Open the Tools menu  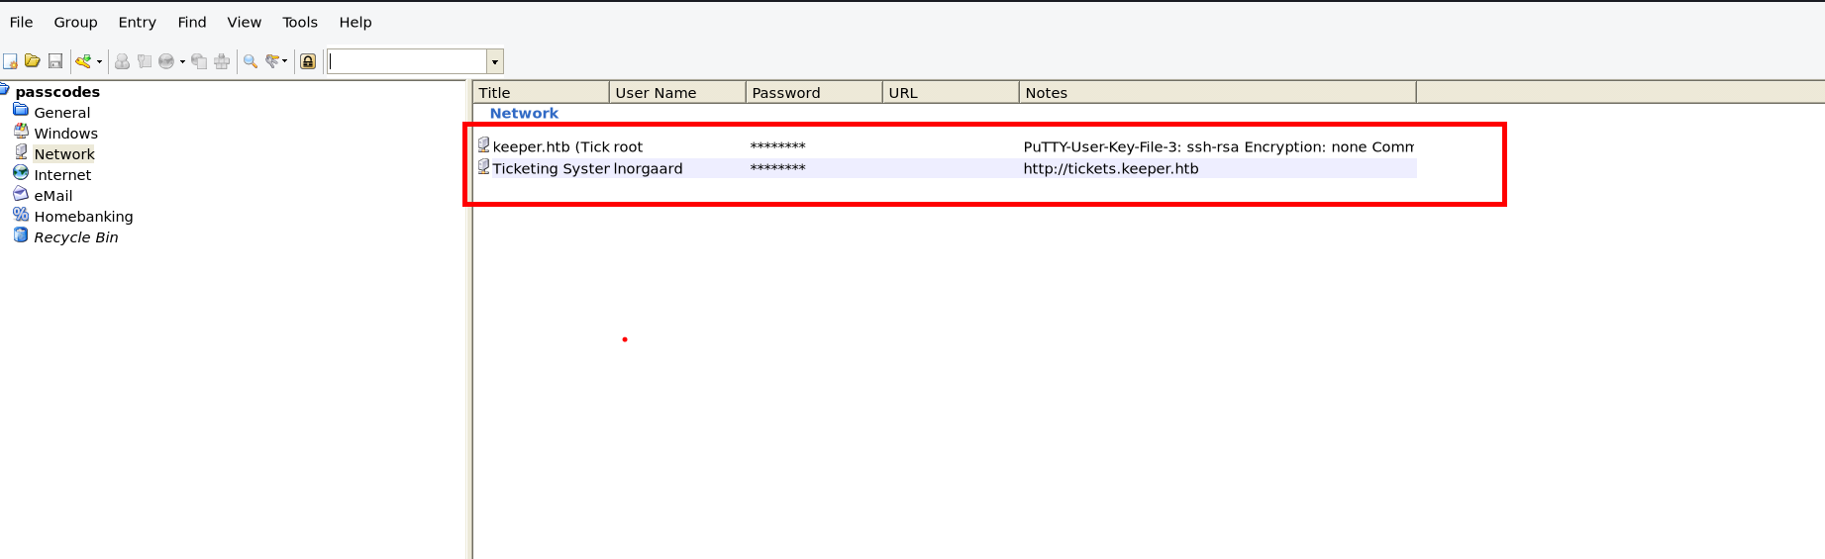[299, 22]
